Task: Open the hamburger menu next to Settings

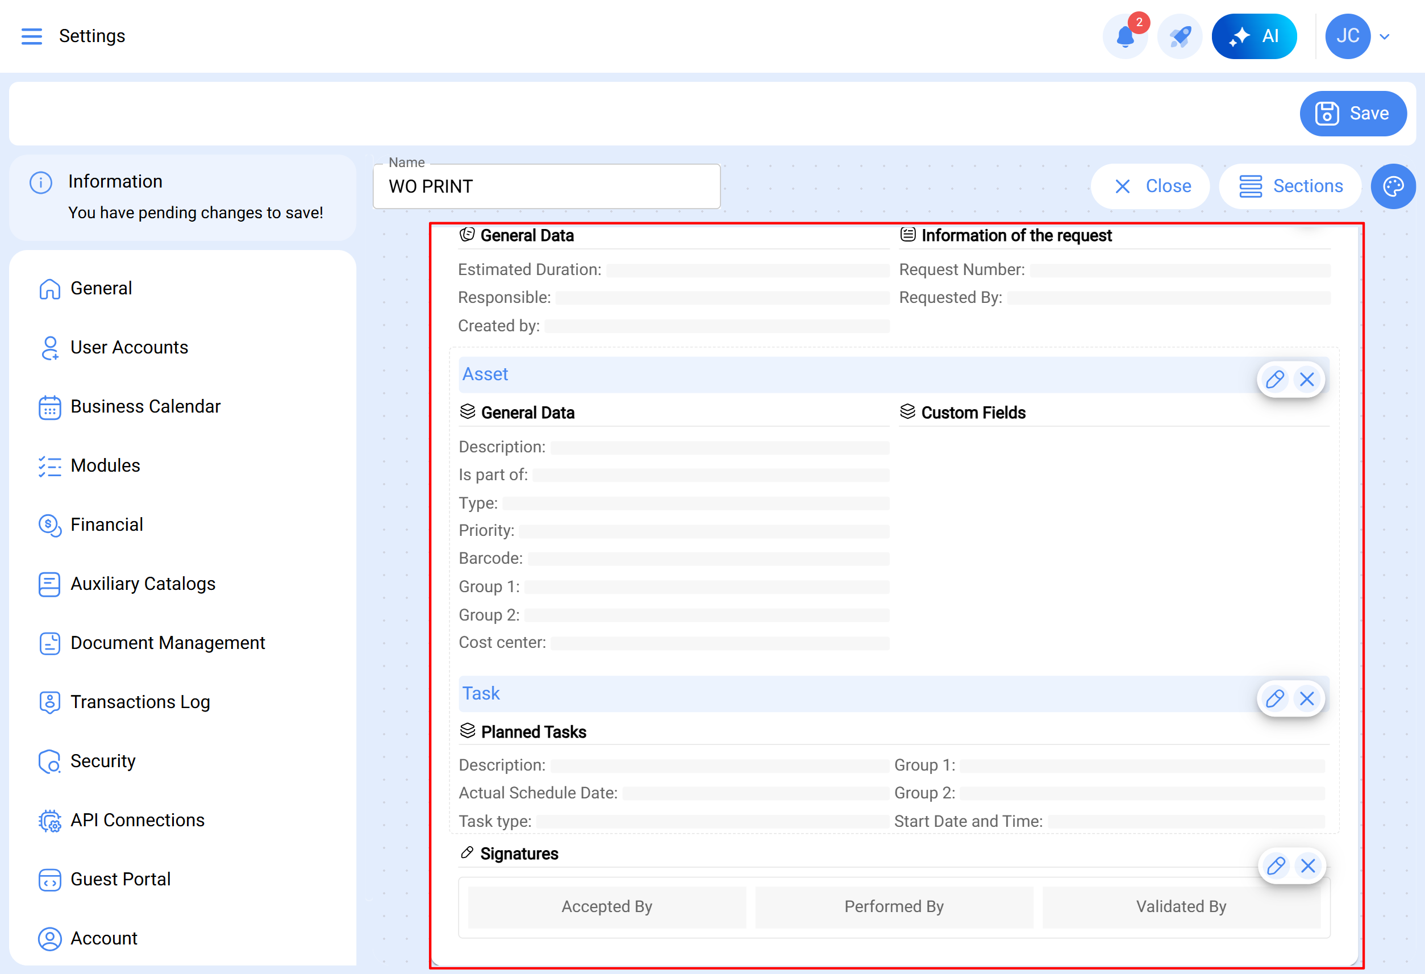Action: pyautogui.click(x=32, y=36)
